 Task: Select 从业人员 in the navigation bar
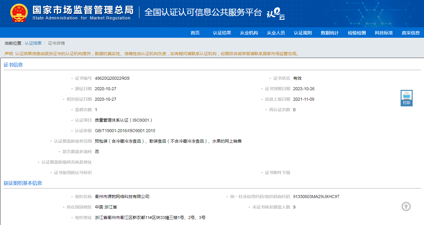click(x=276, y=33)
